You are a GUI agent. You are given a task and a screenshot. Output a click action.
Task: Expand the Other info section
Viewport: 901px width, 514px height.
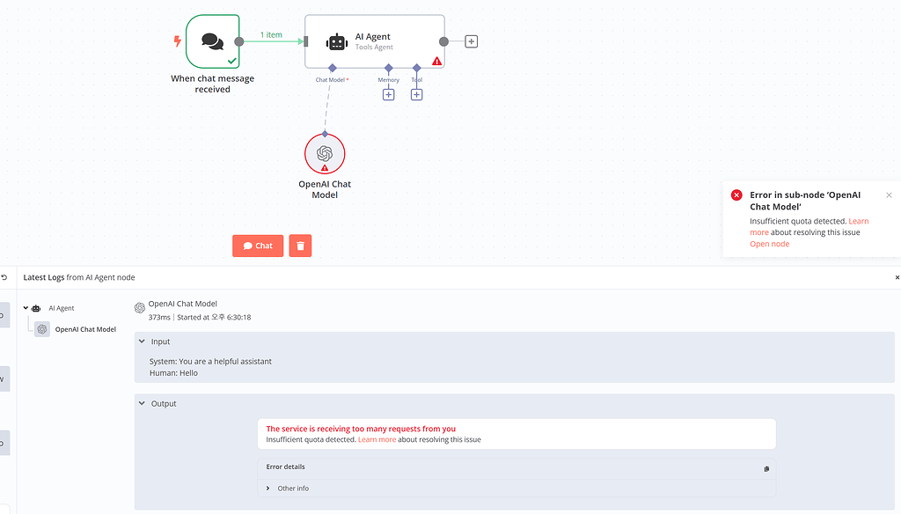click(267, 488)
